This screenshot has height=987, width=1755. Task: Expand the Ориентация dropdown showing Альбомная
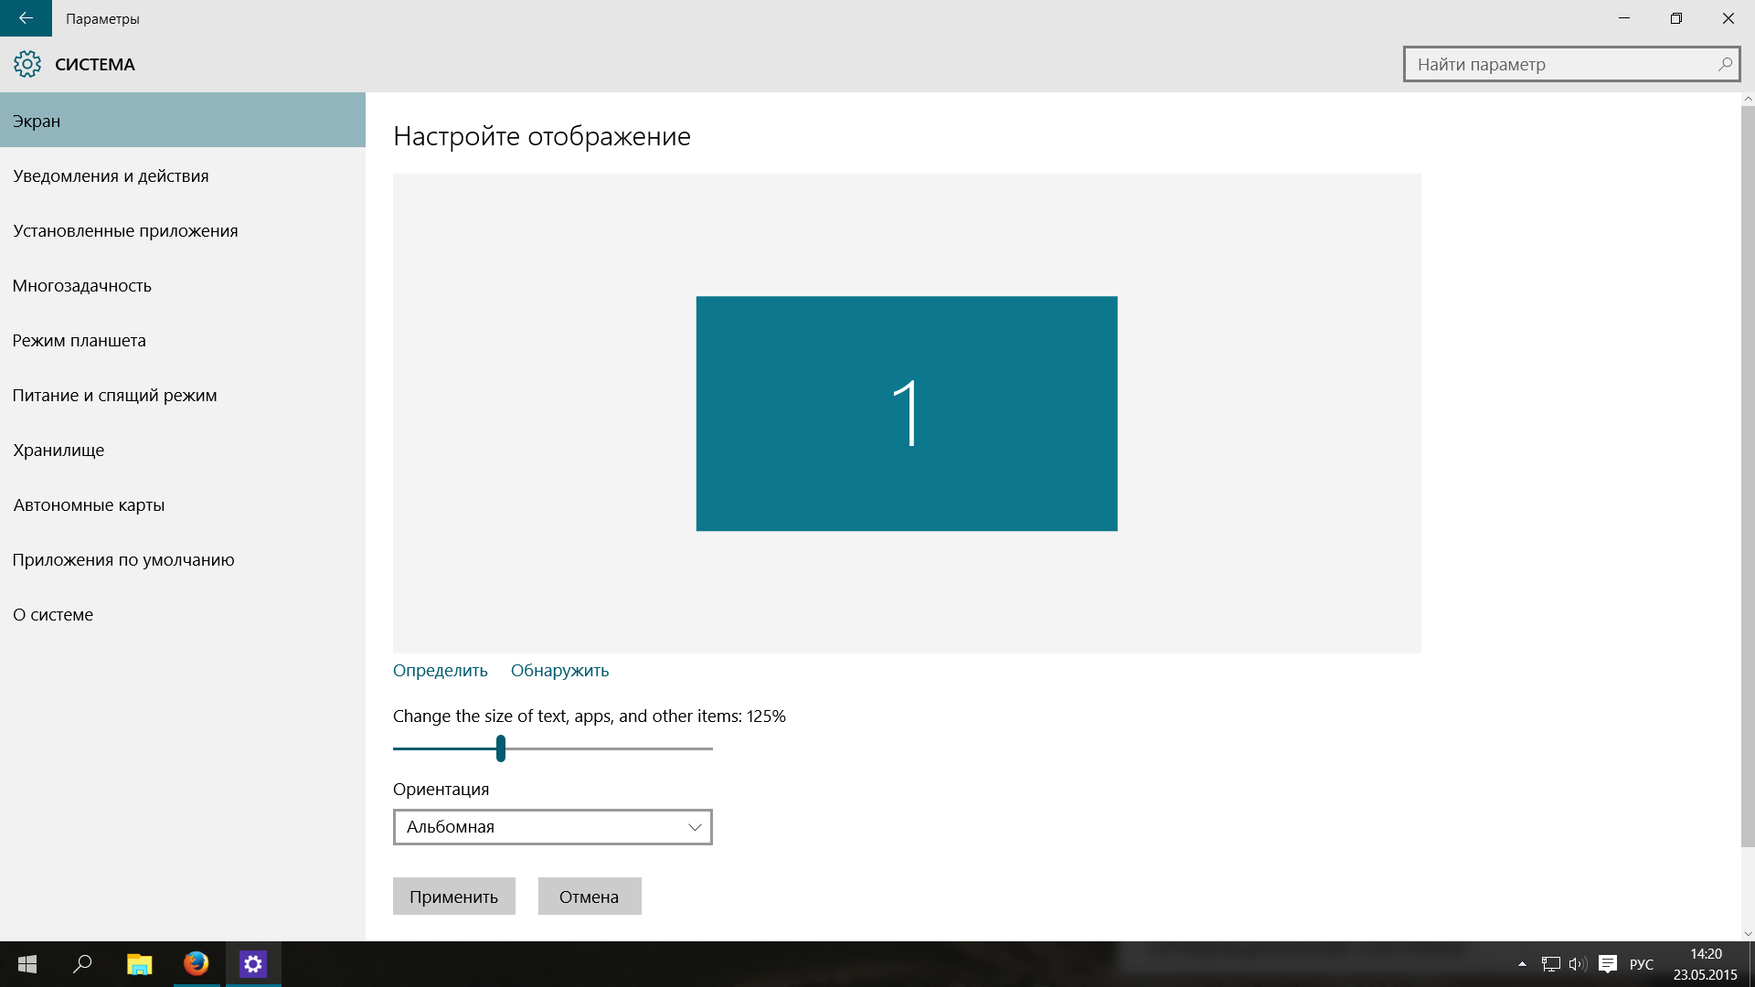pyautogui.click(x=553, y=827)
